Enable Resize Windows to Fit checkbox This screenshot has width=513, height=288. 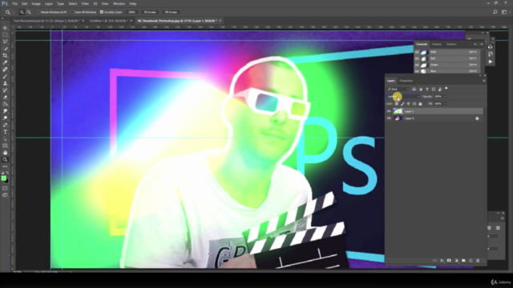point(38,12)
